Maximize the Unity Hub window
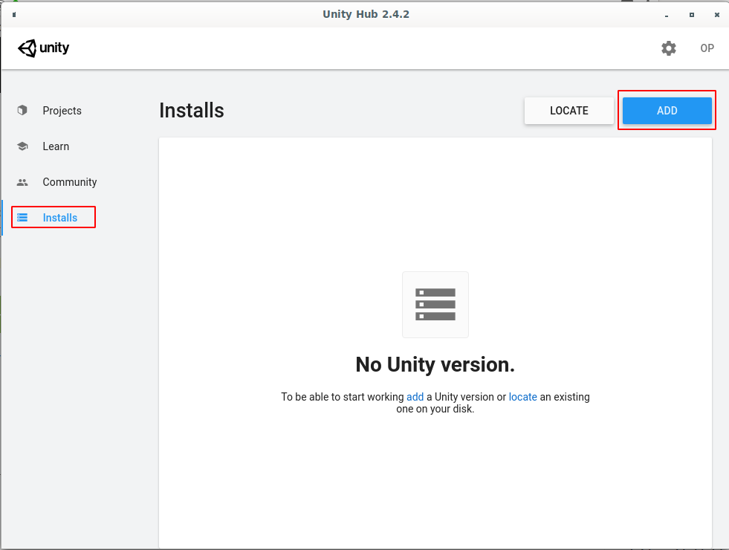Screen dimensions: 729x550 coord(691,14)
